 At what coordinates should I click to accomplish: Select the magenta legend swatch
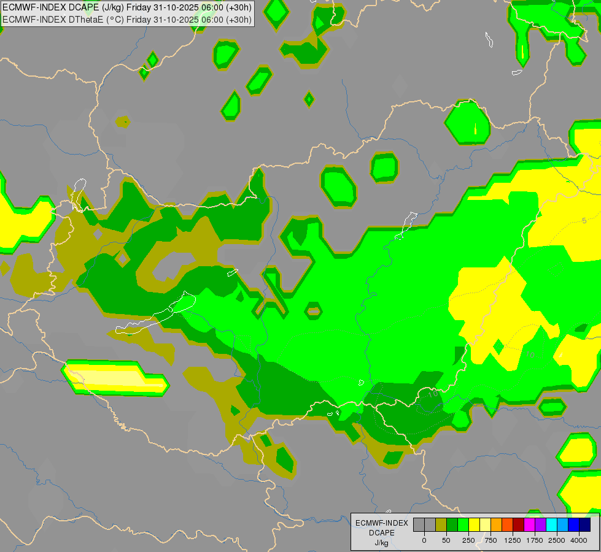(x=529, y=525)
